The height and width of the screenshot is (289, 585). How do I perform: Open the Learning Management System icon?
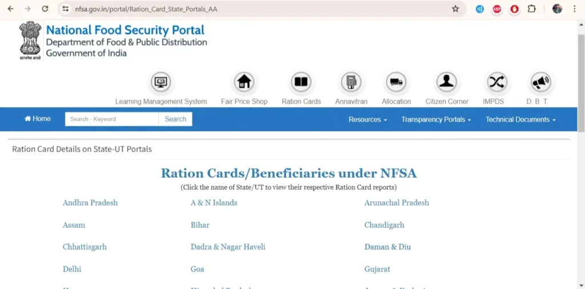coord(161,82)
